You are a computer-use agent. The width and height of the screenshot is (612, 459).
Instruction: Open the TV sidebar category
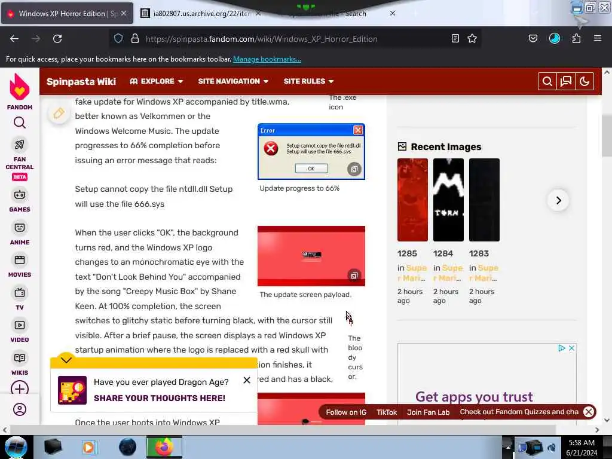coord(20,299)
